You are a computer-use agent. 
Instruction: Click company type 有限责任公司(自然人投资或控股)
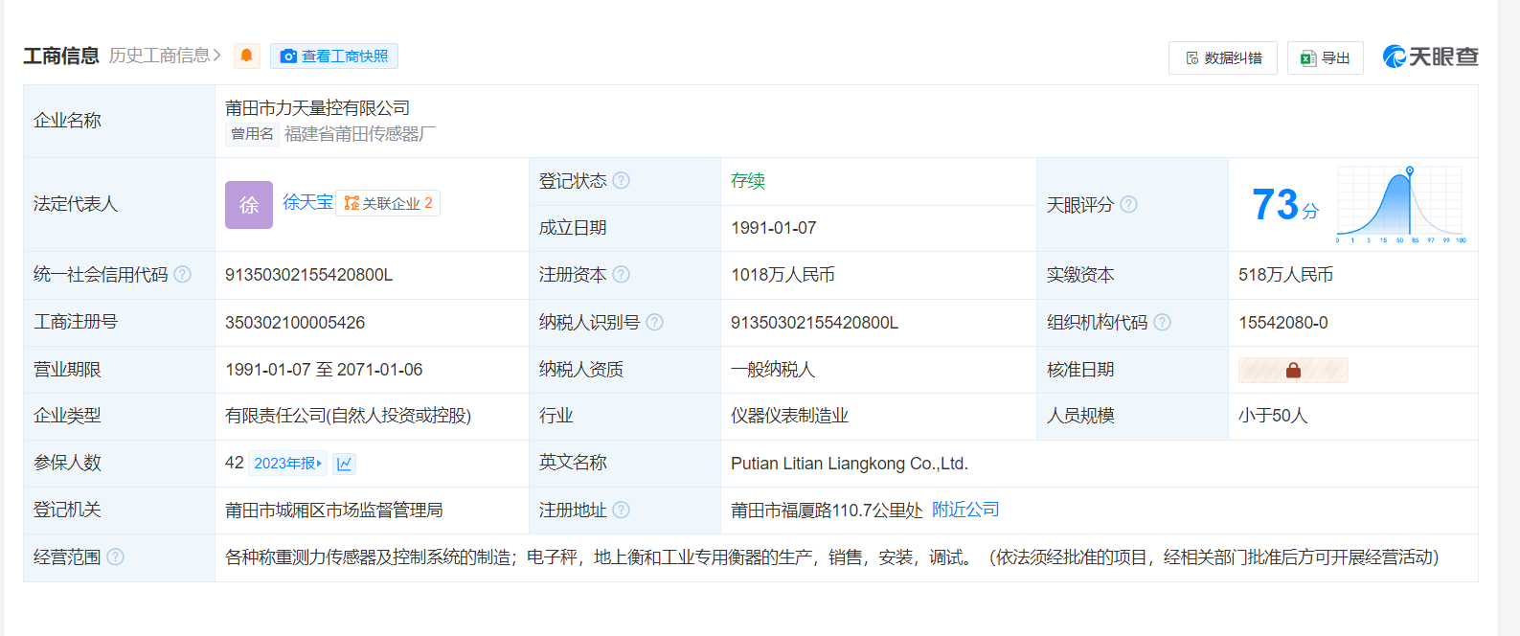[x=349, y=416]
